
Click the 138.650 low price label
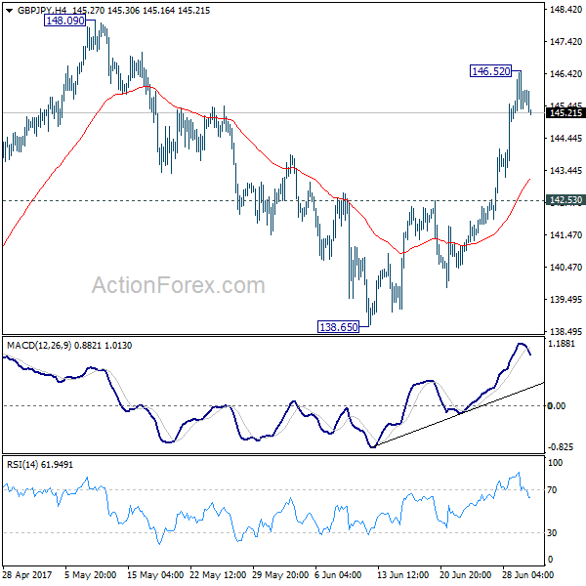338,327
